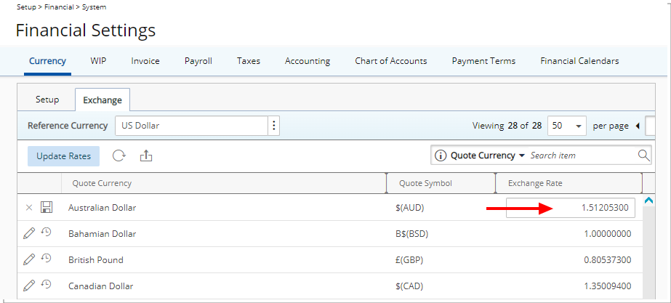This screenshot has height=303, width=671.
Task: Click the scrollbar up arrow
Action: 648,200
